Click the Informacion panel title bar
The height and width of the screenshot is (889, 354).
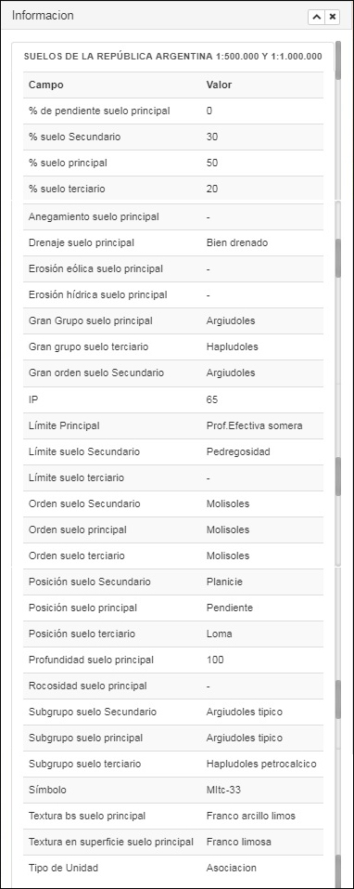click(158, 16)
